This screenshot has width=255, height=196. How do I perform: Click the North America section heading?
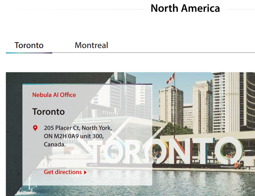pos(185,8)
